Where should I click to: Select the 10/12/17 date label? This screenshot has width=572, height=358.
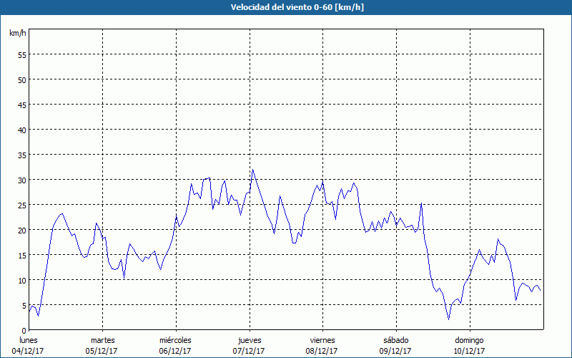(468, 351)
